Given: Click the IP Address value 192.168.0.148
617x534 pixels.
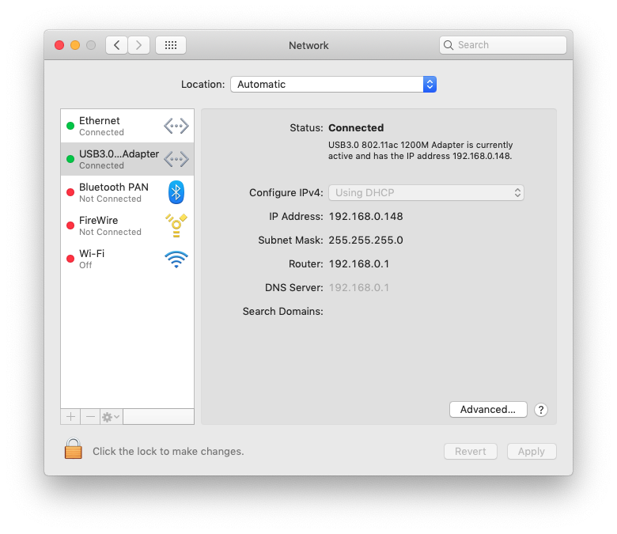Looking at the screenshot, I should point(365,217).
